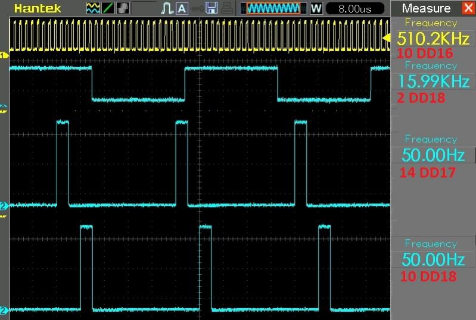Click the 'W' window icon
Image resolution: width=476 pixels, height=320 pixels.
point(316,8)
